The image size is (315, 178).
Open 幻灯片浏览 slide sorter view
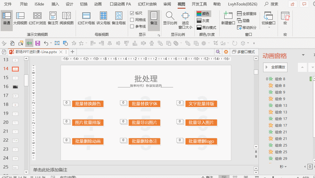[37, 18]
